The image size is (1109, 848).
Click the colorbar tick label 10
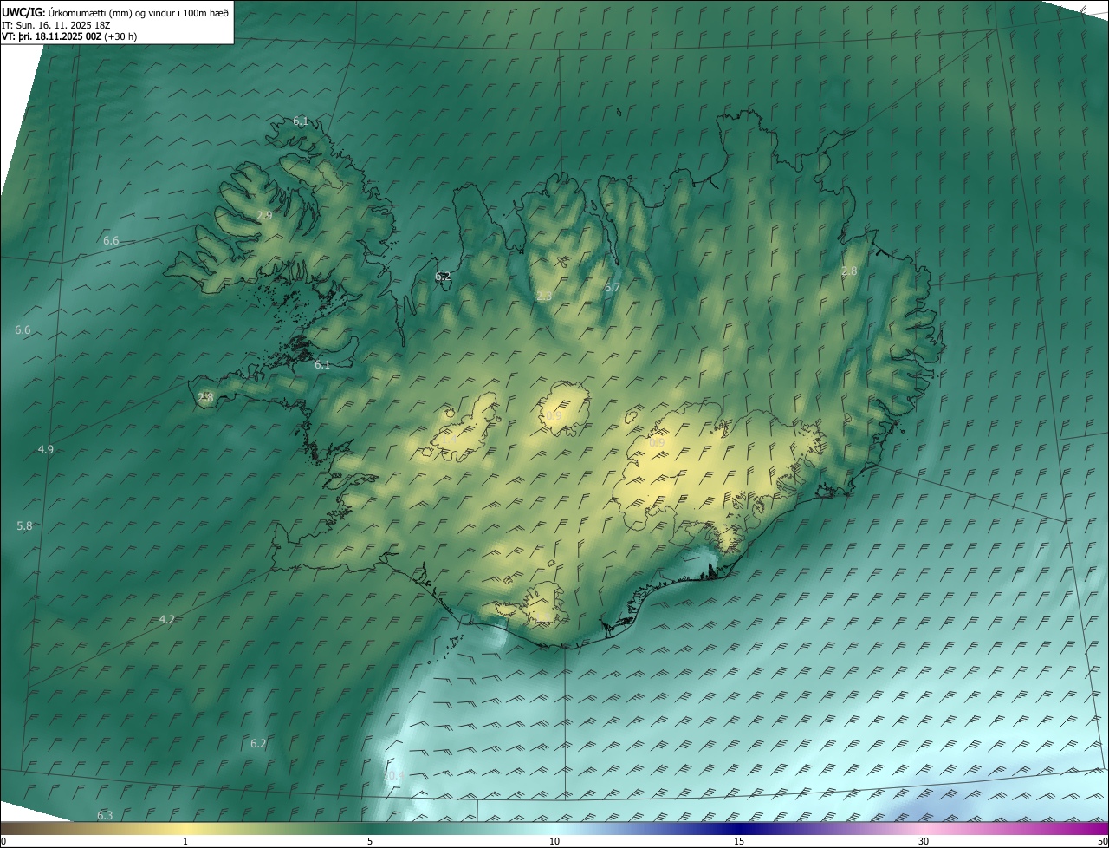tap(554, 842)
